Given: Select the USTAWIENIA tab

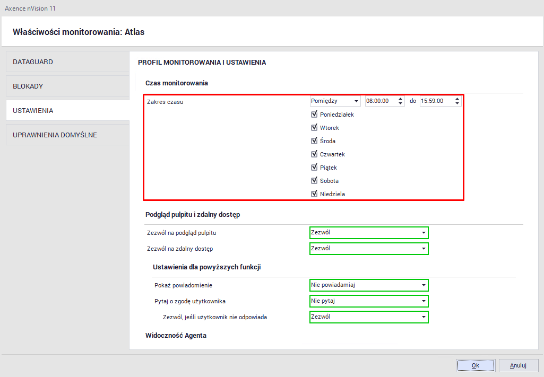Looking at the screenshot, I should coord(67,111).
